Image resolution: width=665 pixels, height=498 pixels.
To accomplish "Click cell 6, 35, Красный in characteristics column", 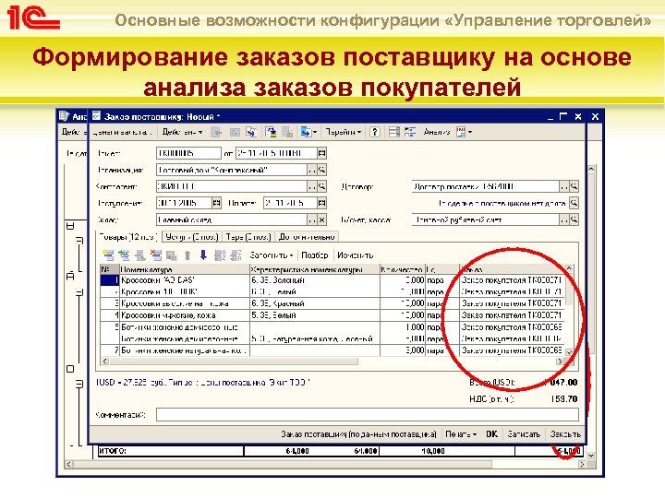I will tap(315, 303).
